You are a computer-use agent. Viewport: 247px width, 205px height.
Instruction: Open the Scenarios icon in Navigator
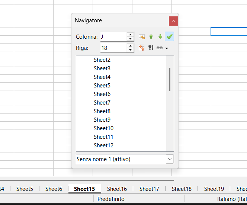tap(151, 48)
